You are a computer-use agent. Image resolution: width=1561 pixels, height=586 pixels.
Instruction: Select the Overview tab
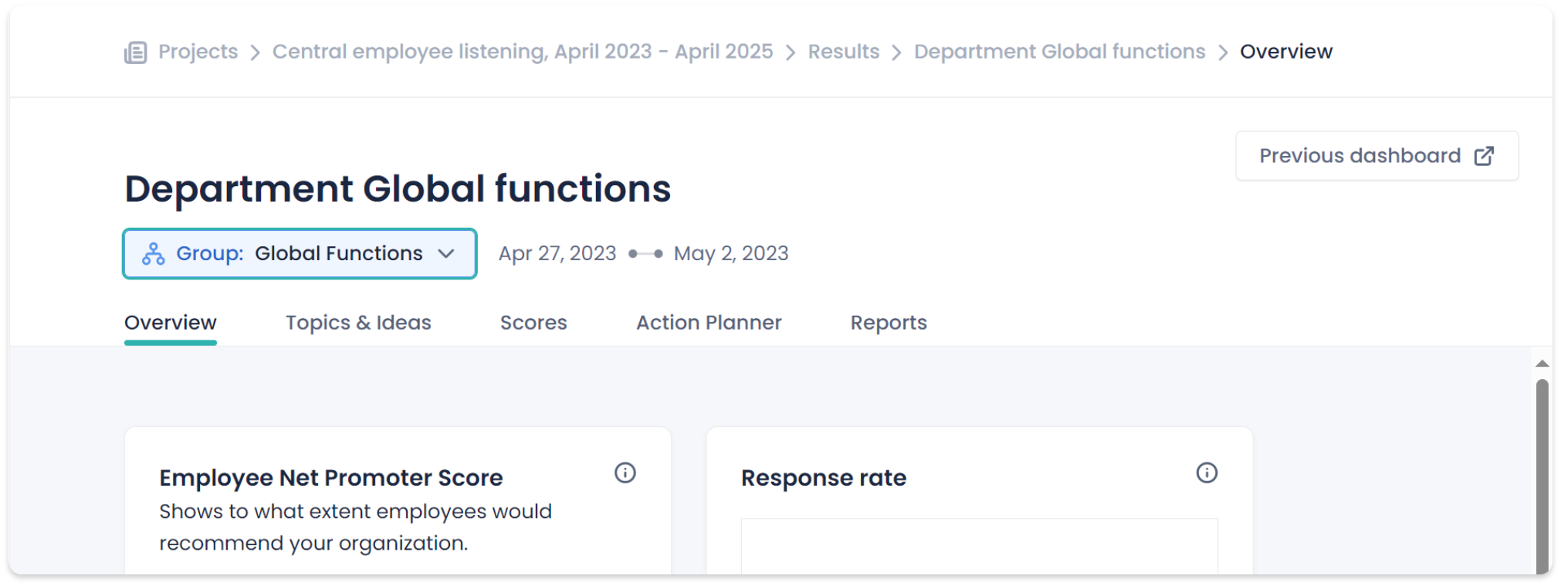coord(171,323)
